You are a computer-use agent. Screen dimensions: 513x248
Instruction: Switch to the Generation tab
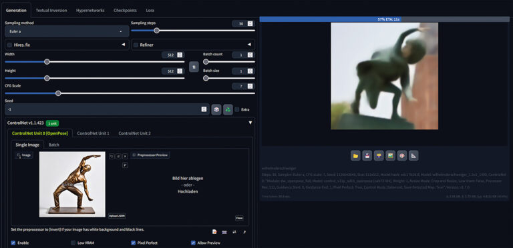[16, 10]
